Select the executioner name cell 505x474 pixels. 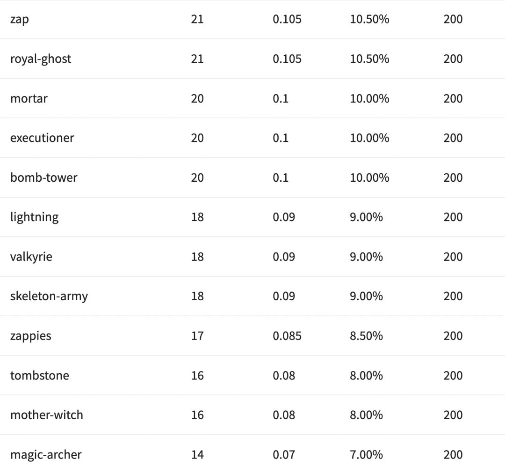click(x=42, y=138)
